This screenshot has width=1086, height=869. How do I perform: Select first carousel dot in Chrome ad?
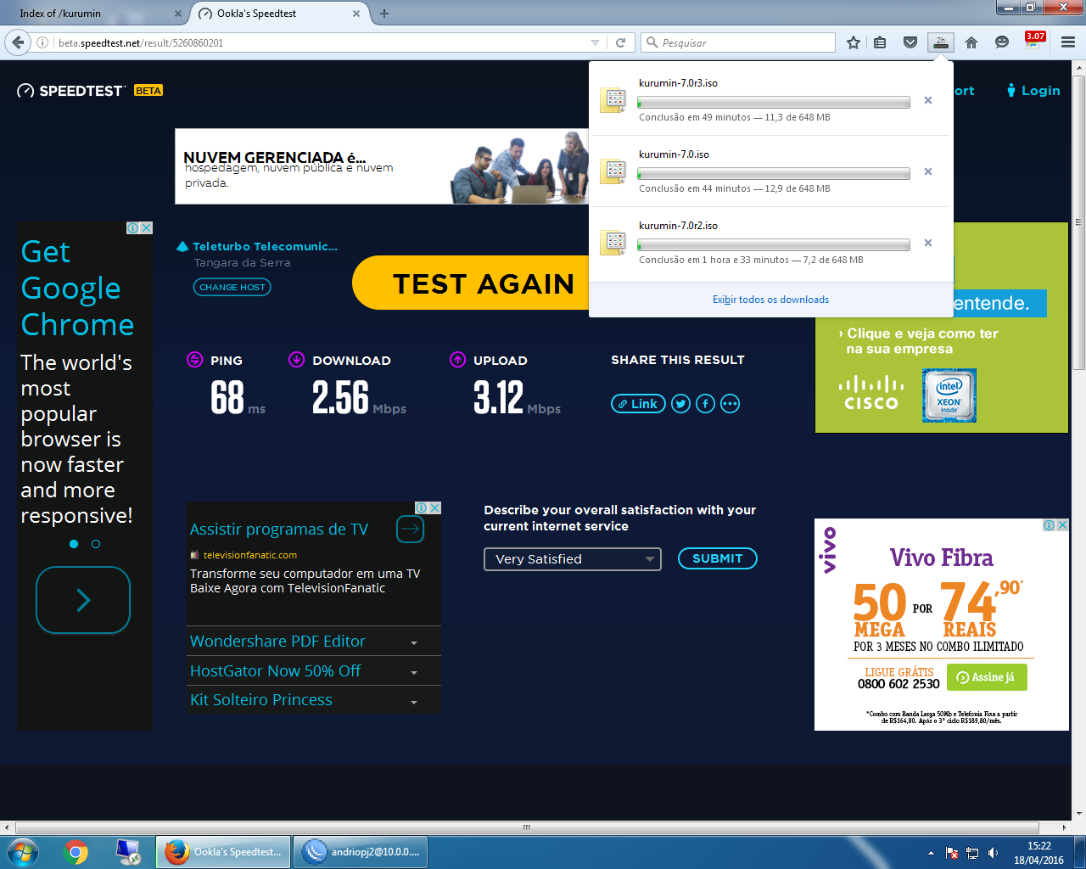[x=74, y=544]
